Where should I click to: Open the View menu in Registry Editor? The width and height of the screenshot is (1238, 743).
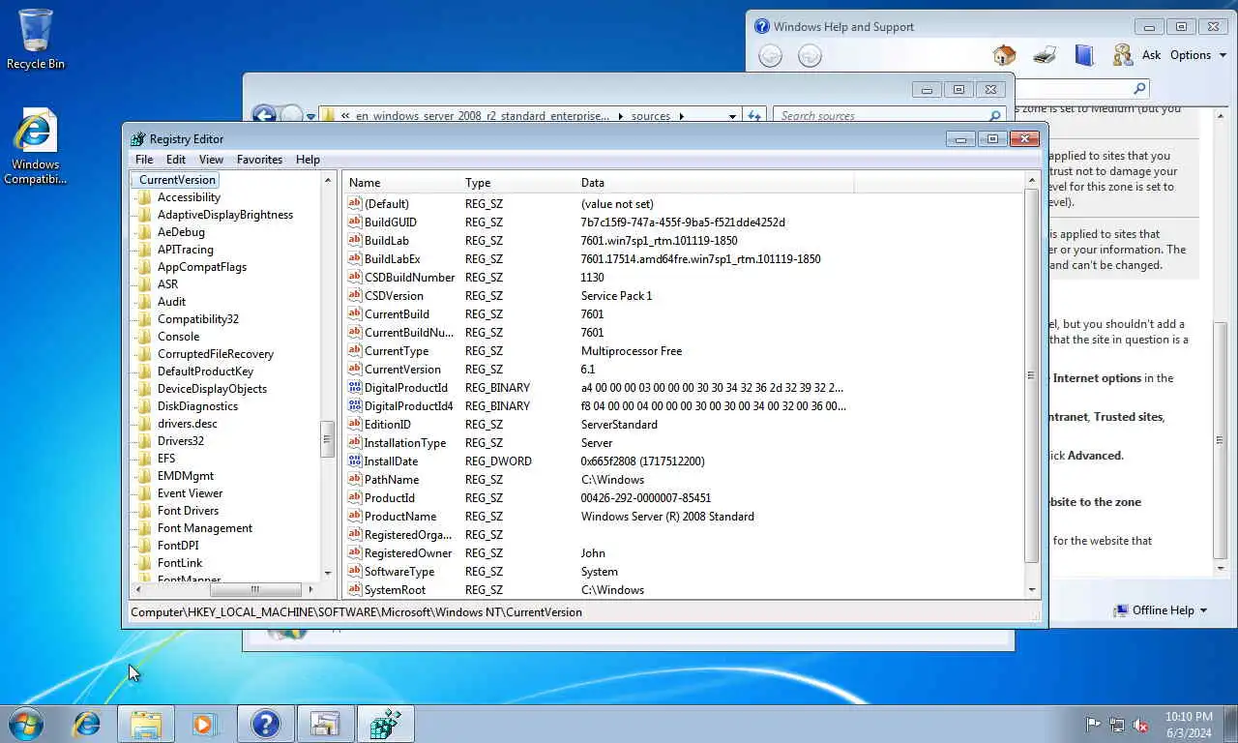211,160
